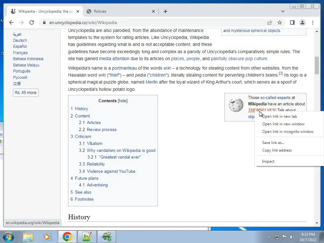Jump to History in contents
324x243 pixels.
tap(81, 109)
